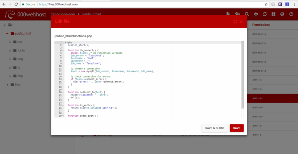The image size is (298, 154).
Task: Sort by the Permissions column header
Action: click(261, 25)
